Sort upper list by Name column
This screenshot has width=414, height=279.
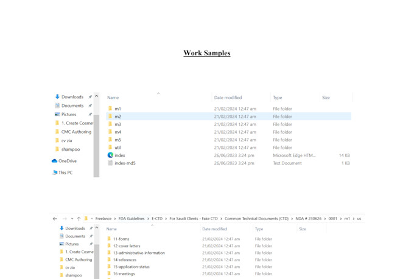(x=113, y=98)
